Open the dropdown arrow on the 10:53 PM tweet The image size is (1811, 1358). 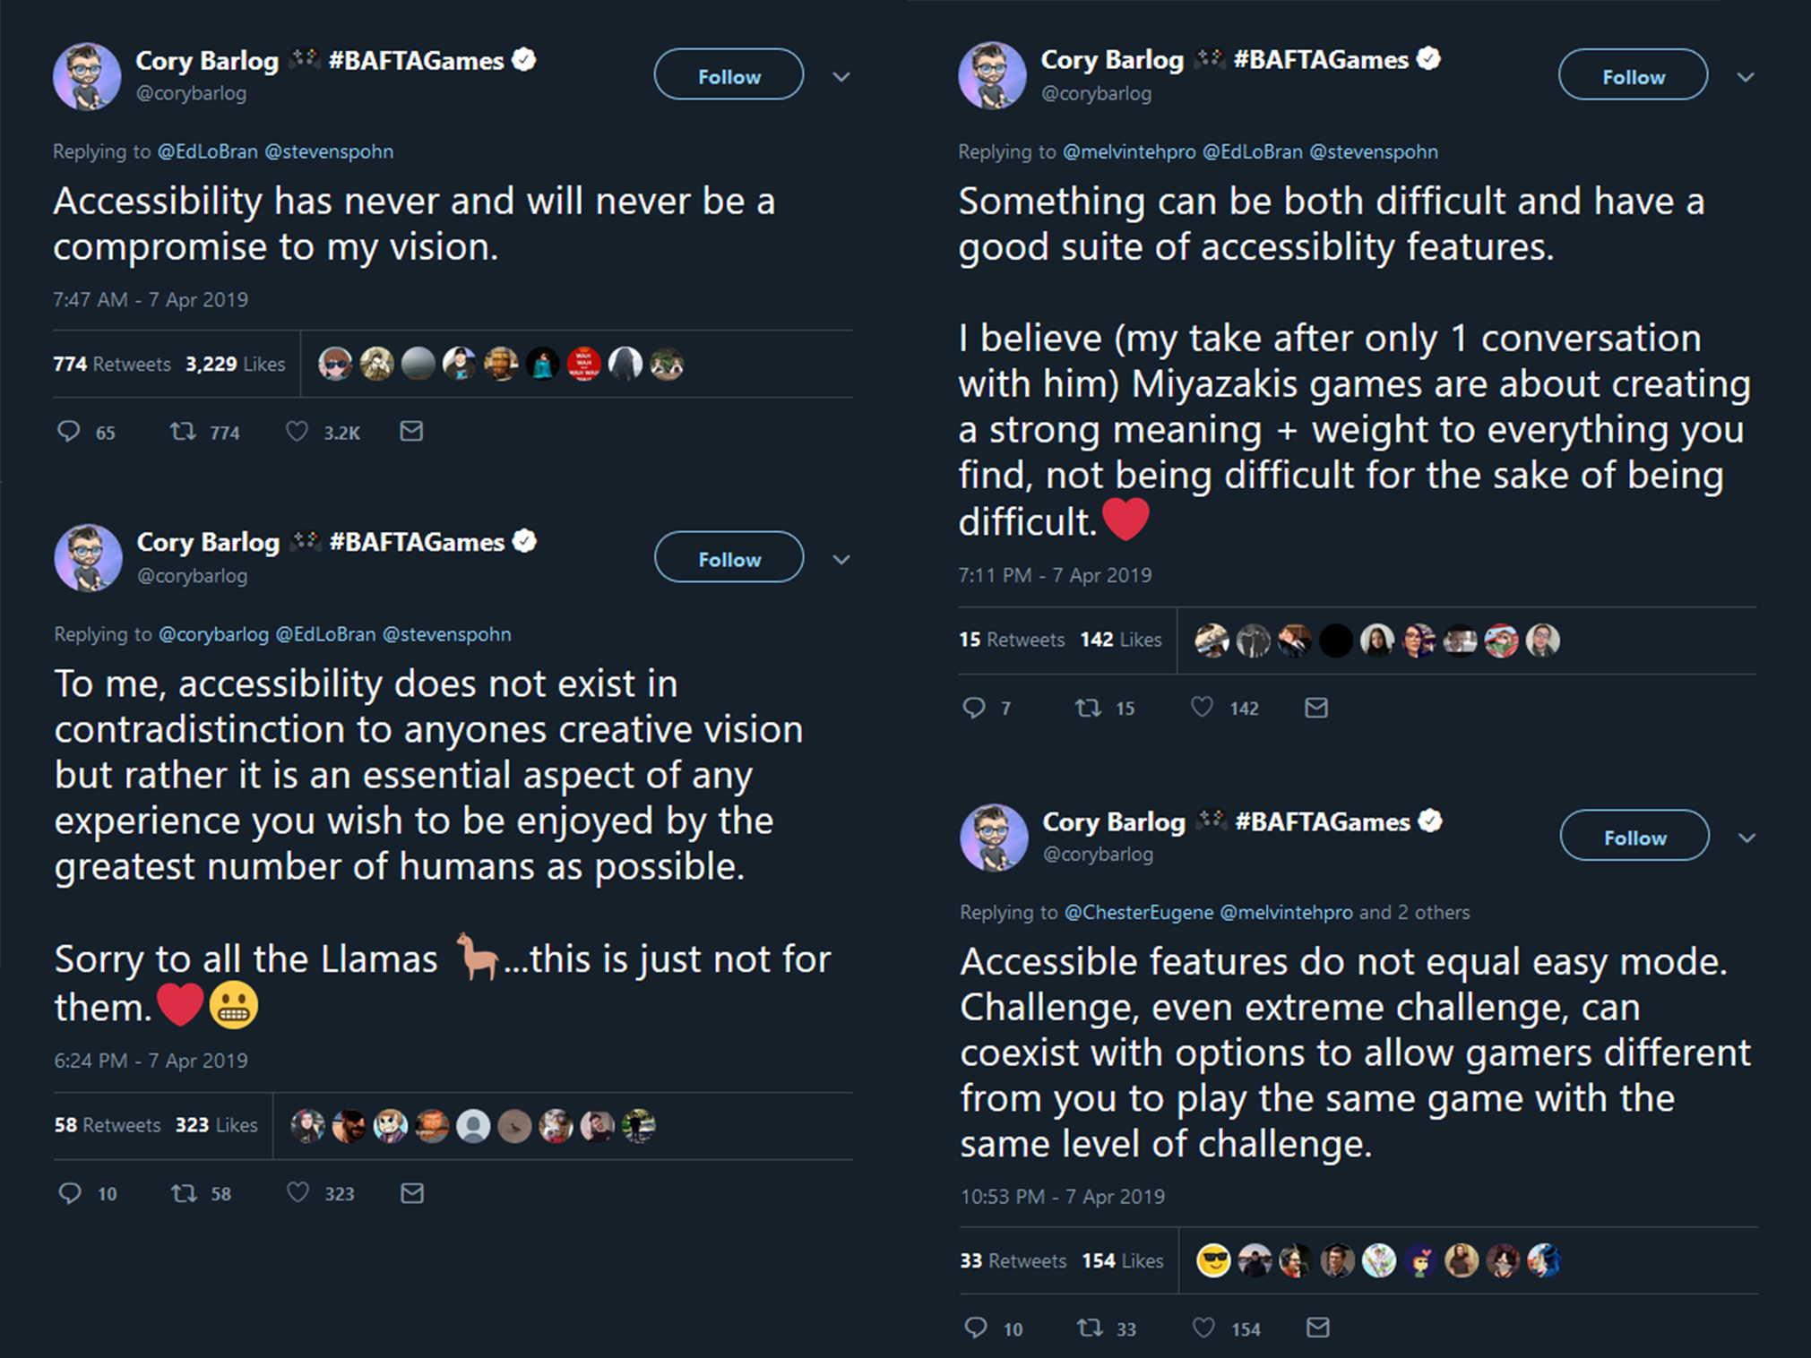tap(1746, 838)
